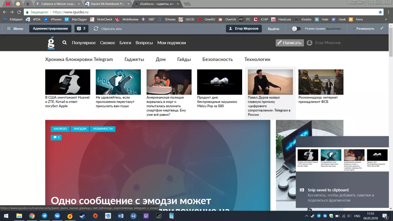Switch to the Технологии tab
This screenshot has width=393, height=221.
pyautogui.click(x=257, y=59)
